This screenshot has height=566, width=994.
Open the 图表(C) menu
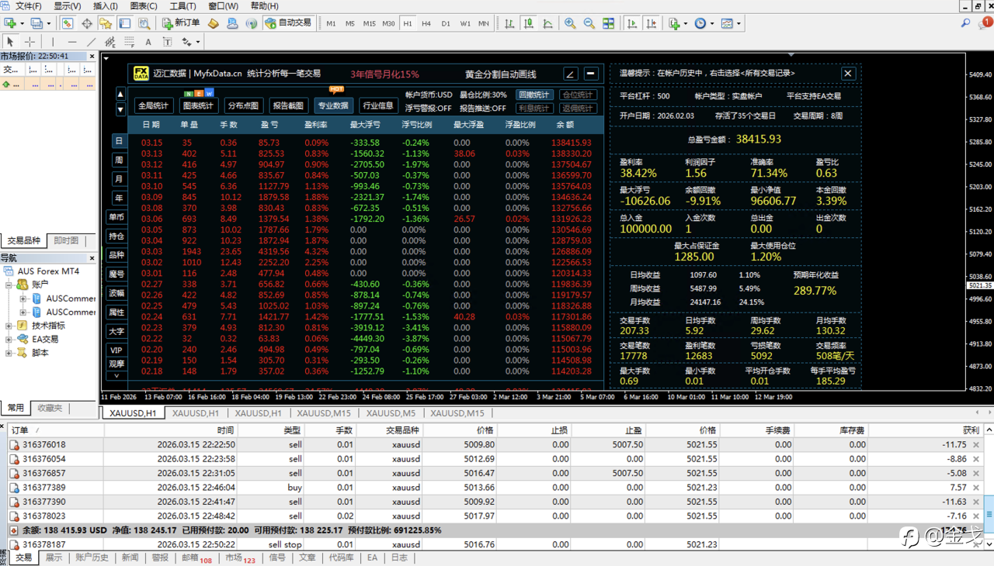pos(143,6)
